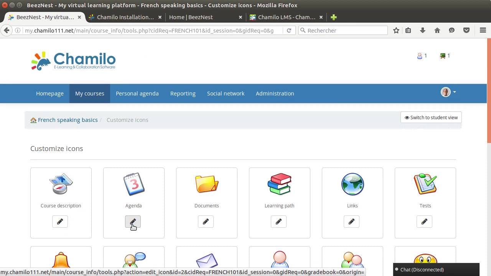Click the blue envelope dropbox icon
Viewport: 491px width, 276px height.
206,262
